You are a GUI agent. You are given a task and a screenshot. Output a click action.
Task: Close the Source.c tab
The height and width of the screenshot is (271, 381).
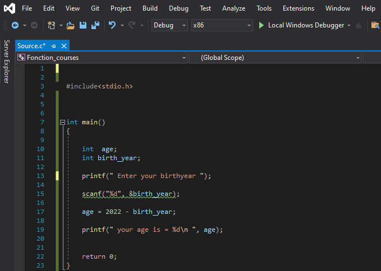click(x=64, y=46)
